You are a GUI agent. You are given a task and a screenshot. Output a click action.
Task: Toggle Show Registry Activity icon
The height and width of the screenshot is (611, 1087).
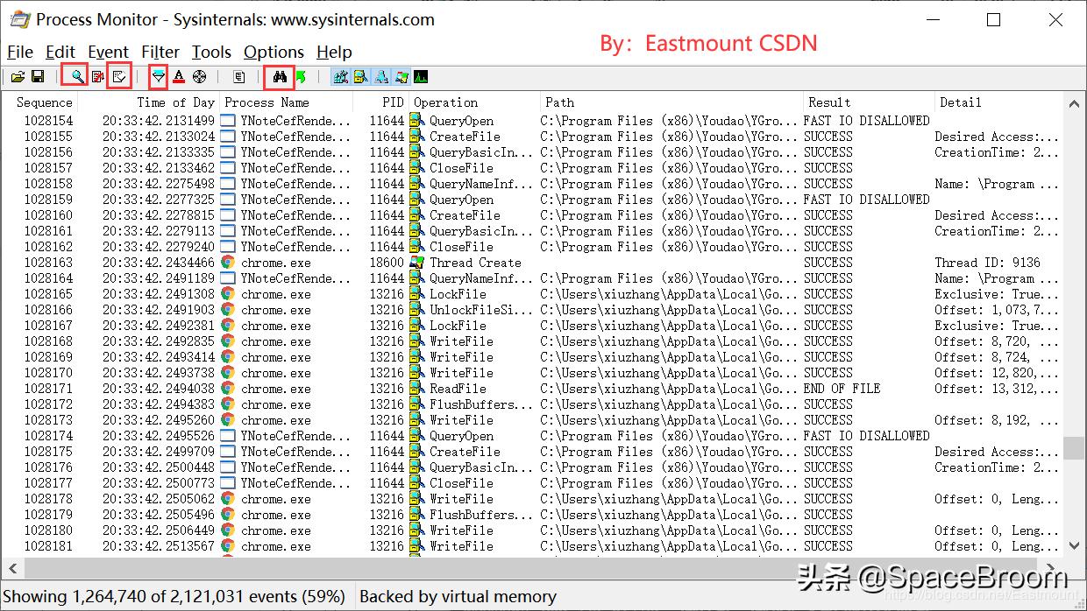point(340,77)
